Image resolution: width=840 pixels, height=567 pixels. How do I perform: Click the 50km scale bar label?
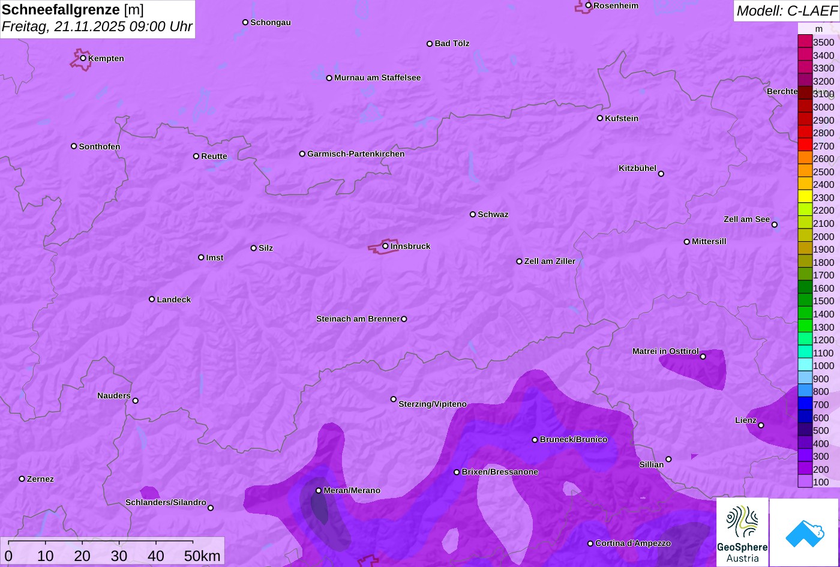coord(202,556)
